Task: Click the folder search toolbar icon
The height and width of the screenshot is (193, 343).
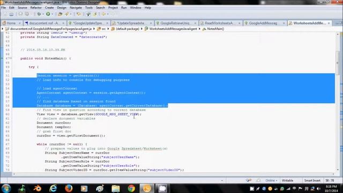Action: click(79, 14)
